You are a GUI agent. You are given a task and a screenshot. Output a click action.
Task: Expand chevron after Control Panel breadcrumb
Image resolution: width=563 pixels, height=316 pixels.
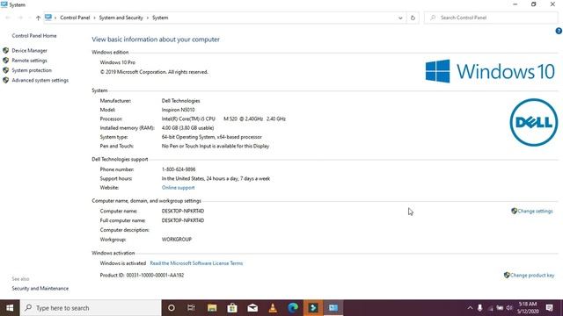tap(95, 18)
